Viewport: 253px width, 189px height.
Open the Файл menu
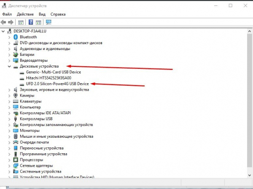7,14
